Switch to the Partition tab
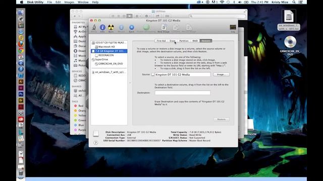323x181 pixels. (x=184, y=41)
